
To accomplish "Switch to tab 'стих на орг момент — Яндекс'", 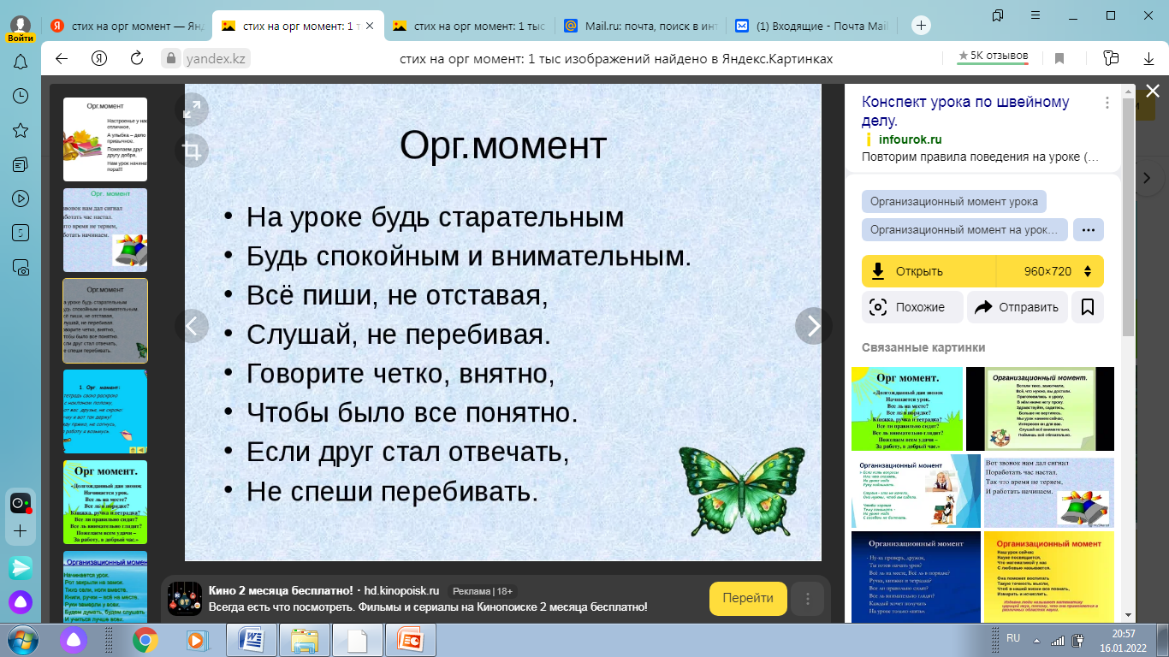I will [x=127, y=26].
